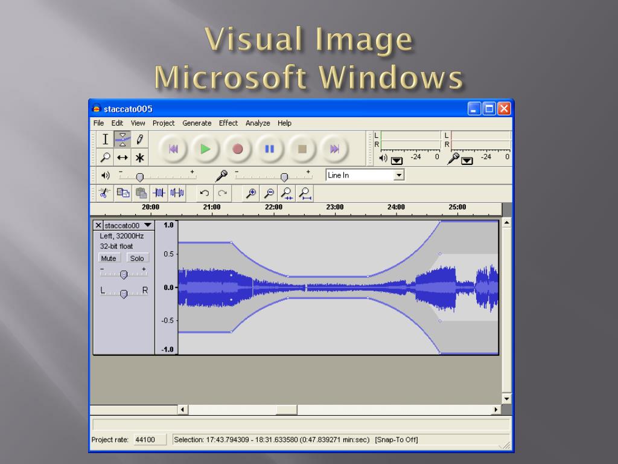Click the Redo arrow icon
This screenshot has width=618, height=464.
point(222,193)
